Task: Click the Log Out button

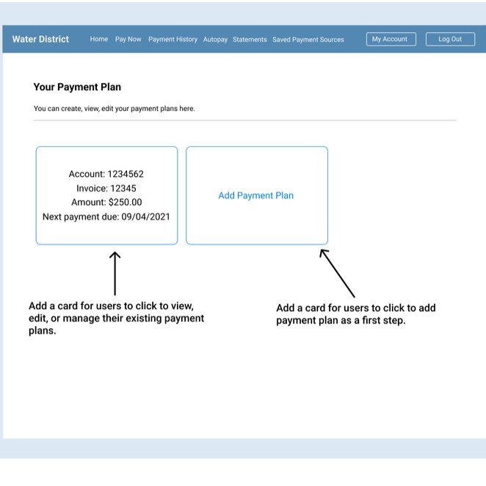Action: click(x=450, y=39)
